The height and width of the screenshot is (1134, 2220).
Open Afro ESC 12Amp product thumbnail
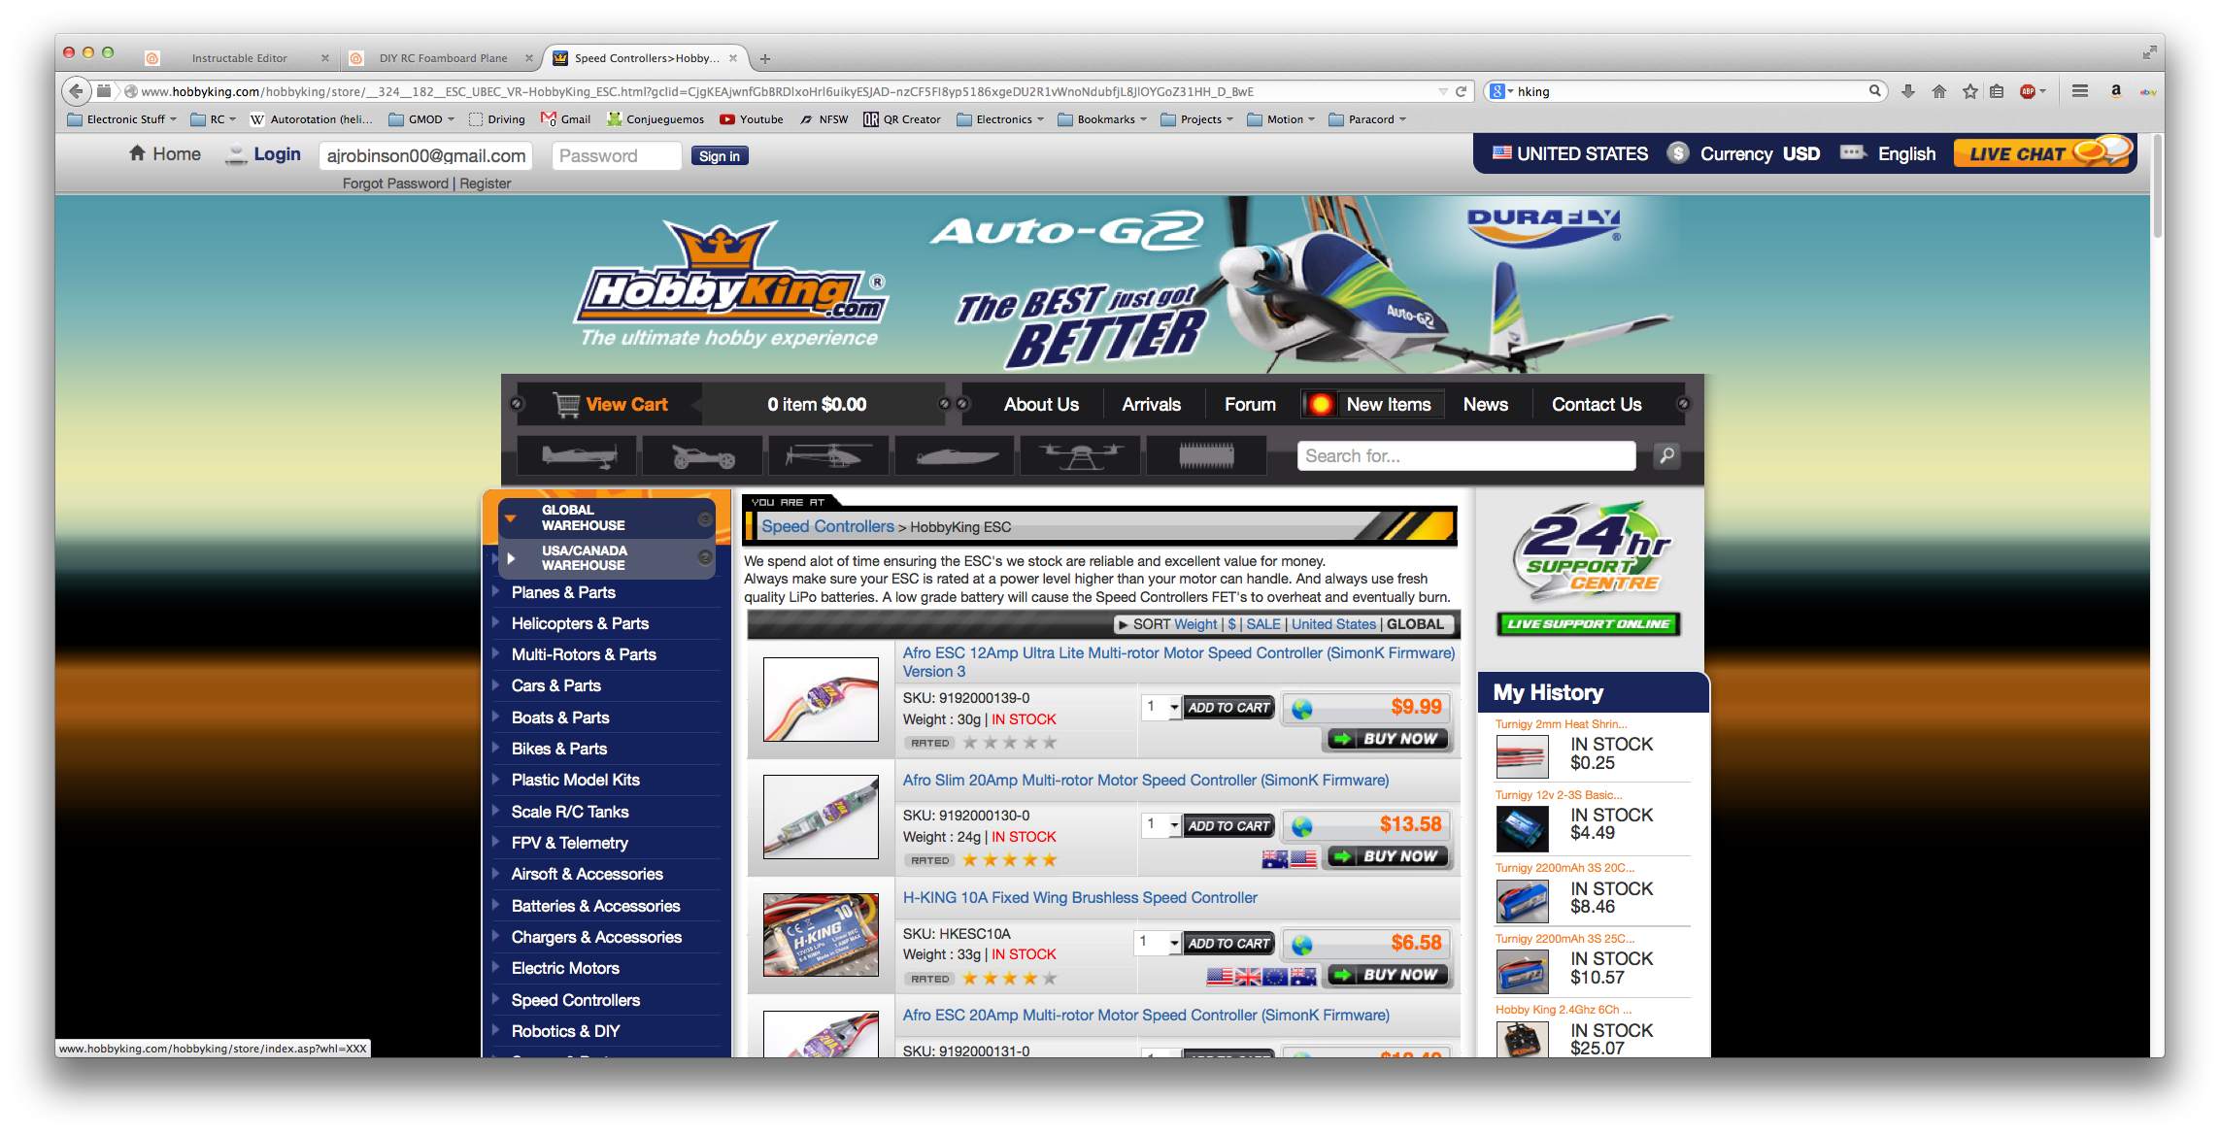tap(821, 699)
